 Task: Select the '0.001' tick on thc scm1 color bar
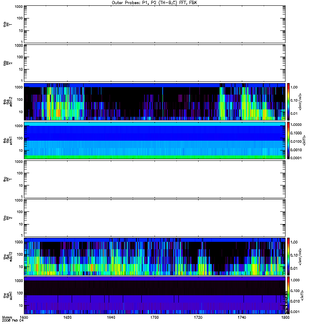295,312
